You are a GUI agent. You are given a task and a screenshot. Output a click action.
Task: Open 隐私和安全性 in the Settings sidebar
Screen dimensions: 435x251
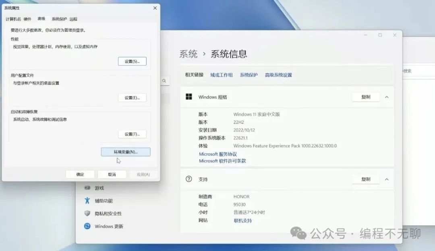pos(108,213)
